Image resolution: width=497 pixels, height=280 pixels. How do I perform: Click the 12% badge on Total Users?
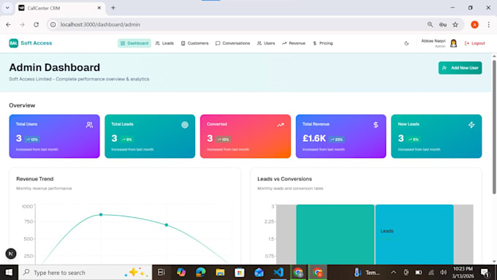(x=32, y=139)
